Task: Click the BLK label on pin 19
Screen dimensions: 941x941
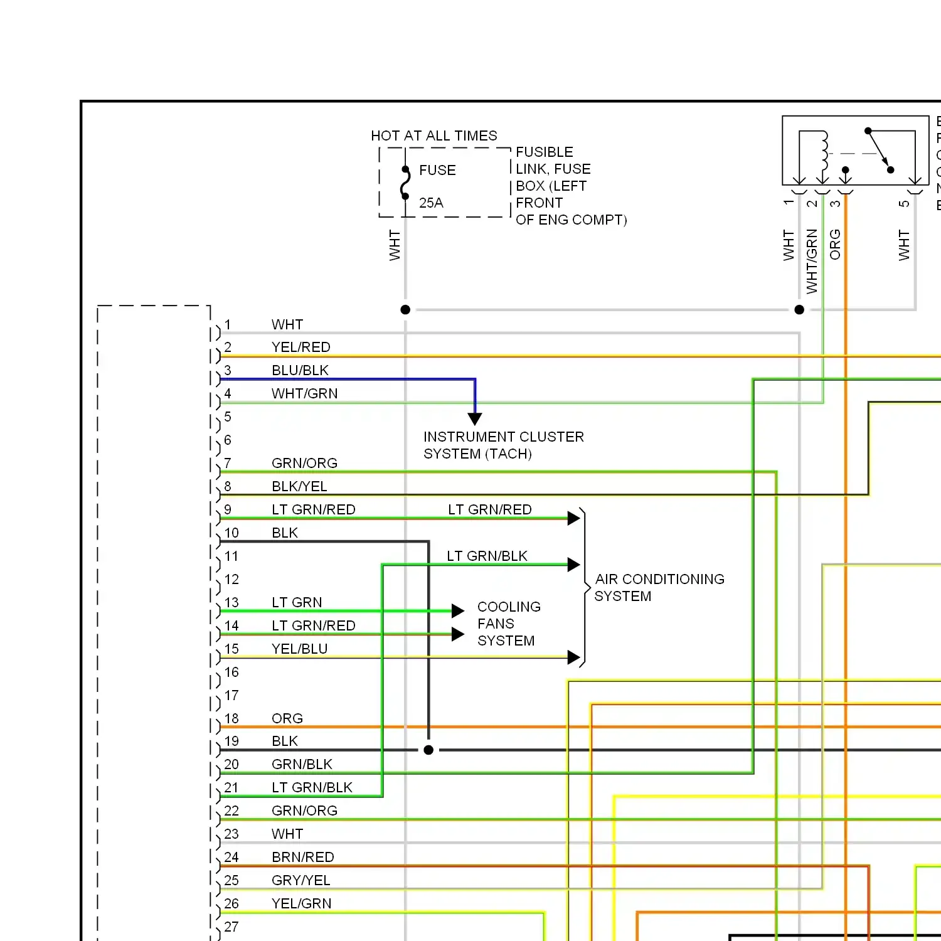Action: pos(285,741)
